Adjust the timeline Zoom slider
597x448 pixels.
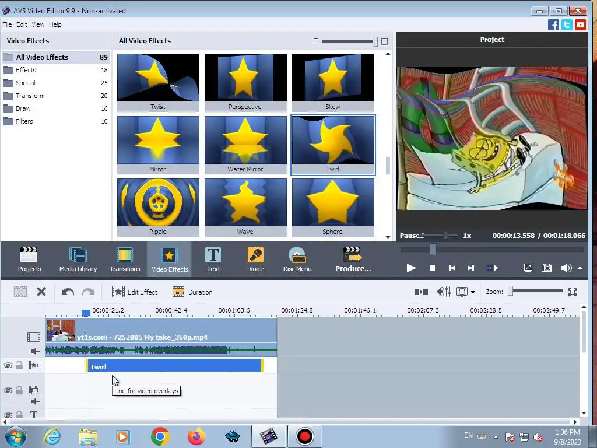(511, 291)
